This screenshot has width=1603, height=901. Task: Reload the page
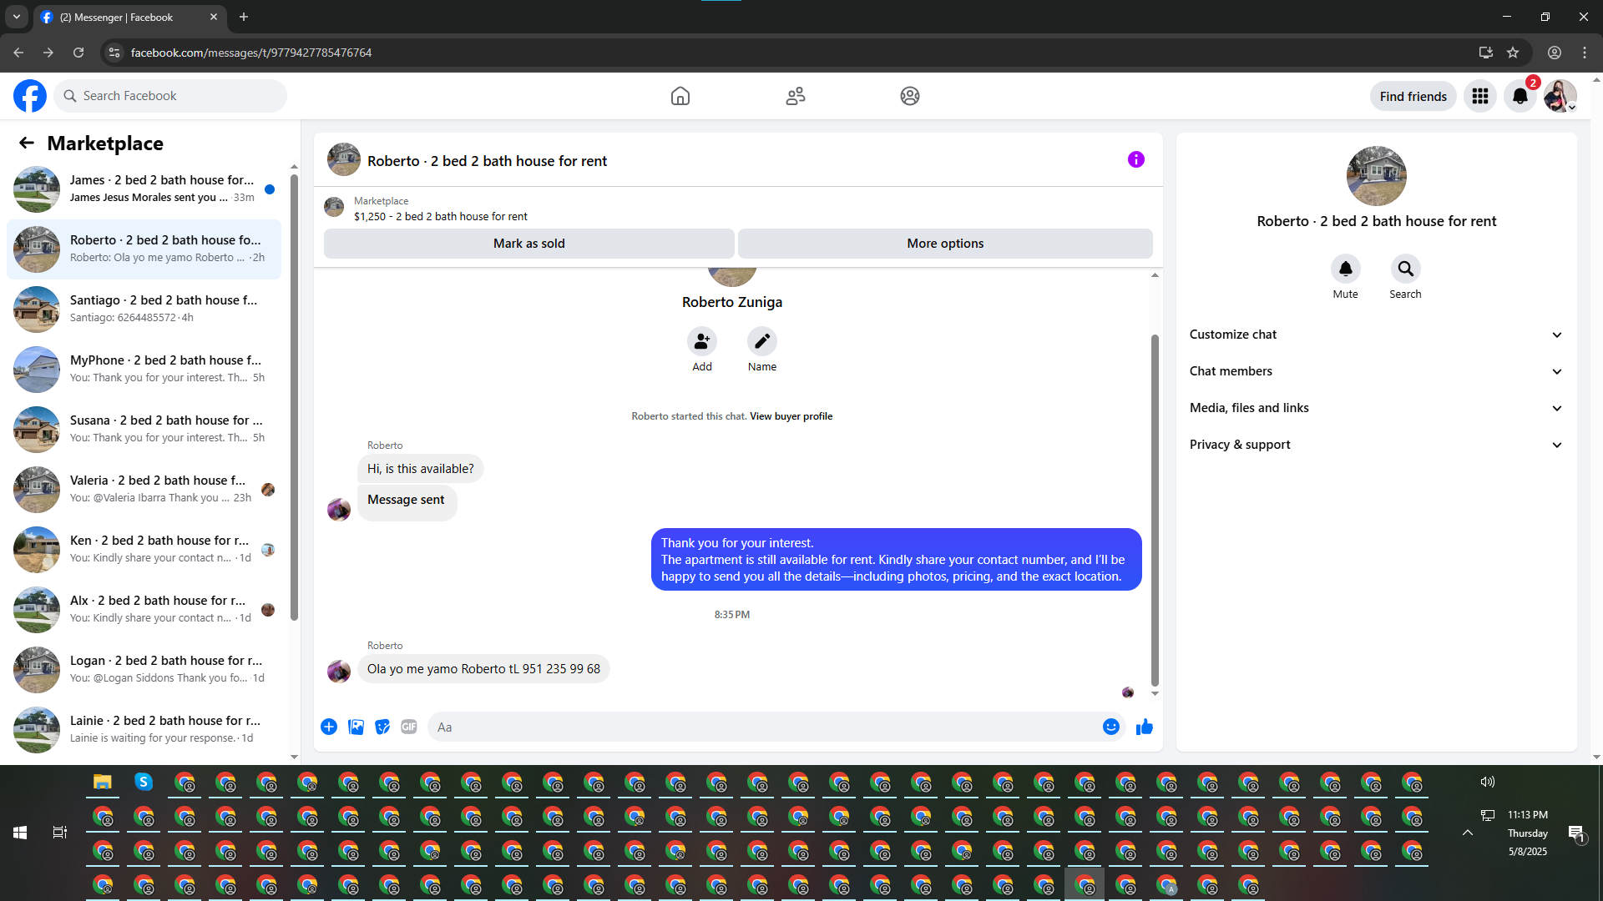click(78, 53)
